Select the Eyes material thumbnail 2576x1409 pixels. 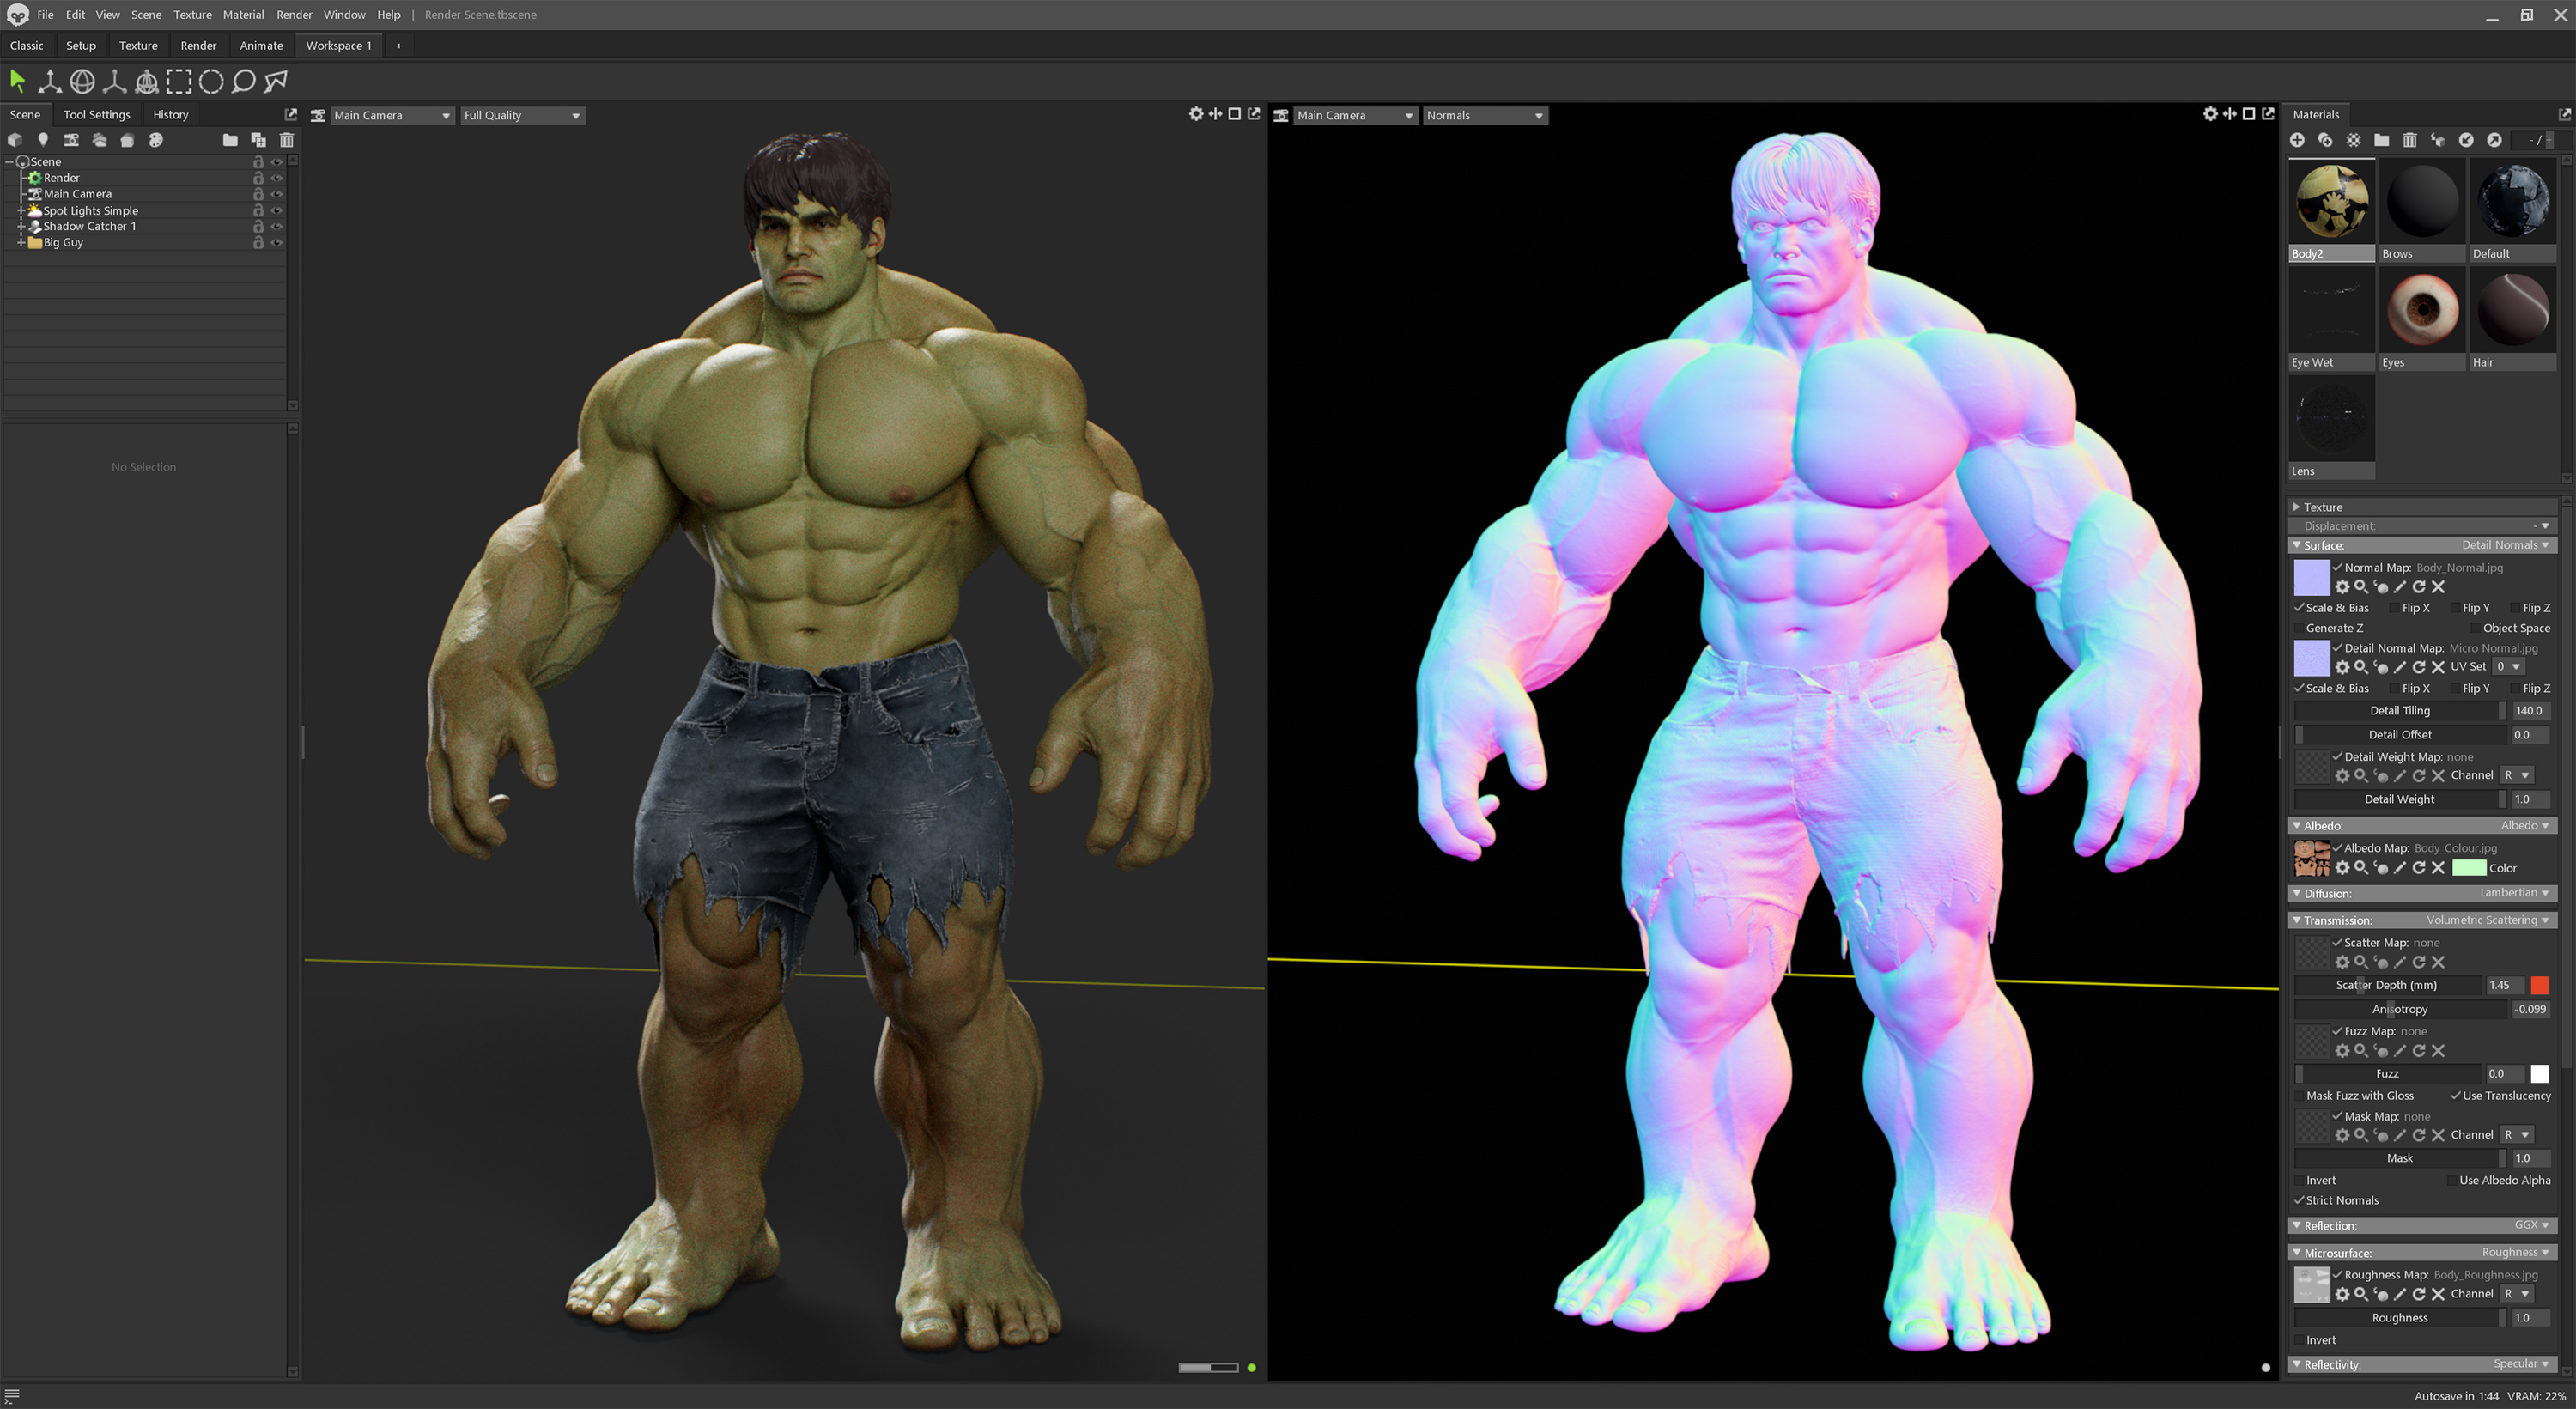[2422, 310]
